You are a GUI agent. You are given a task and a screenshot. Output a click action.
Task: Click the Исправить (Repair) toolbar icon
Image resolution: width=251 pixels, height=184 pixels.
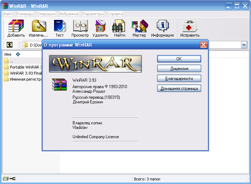[190, 28]
